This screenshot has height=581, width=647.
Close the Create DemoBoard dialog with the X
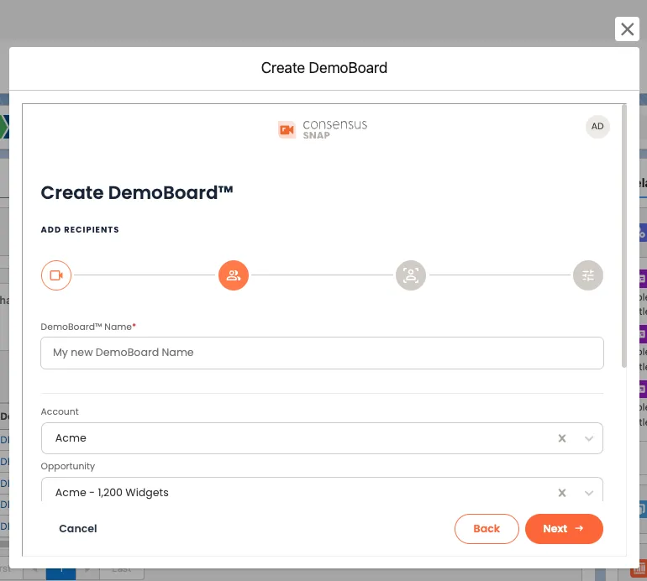pyautogui.click(x=627, y=29)
